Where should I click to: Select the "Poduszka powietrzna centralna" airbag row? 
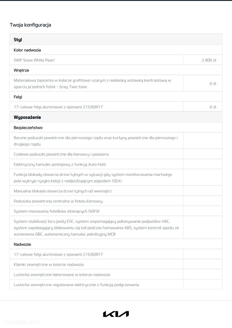58,201
